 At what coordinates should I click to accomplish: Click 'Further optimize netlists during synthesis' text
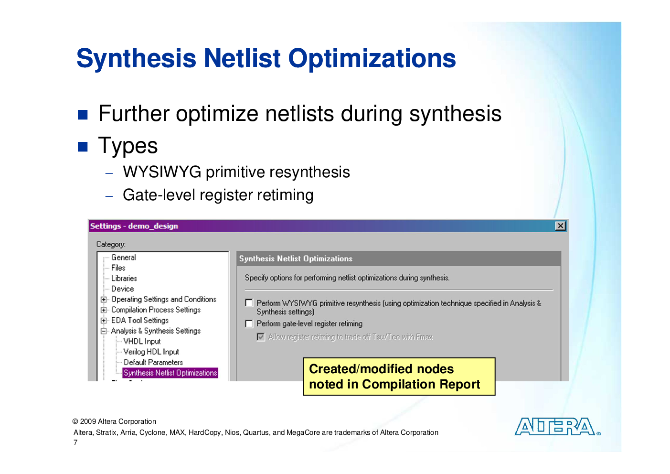[300, 114]
